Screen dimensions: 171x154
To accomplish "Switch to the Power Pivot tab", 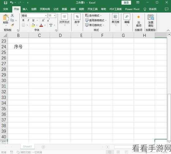I will point(132,9).
